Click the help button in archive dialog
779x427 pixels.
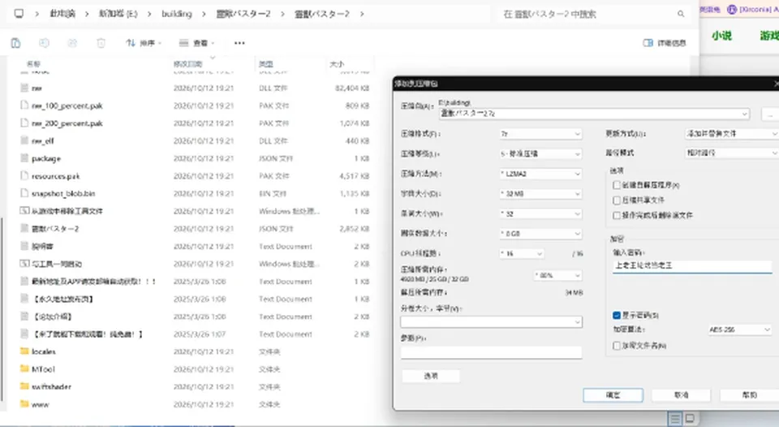click(749, 395)
